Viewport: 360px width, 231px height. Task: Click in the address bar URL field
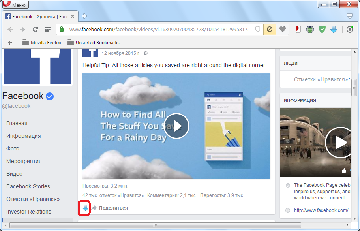(x=158, y=29)
